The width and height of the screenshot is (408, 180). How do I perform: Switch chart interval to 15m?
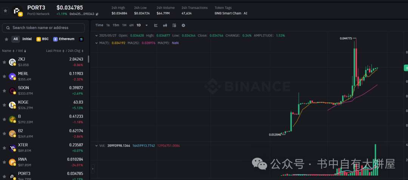(116, 25)
